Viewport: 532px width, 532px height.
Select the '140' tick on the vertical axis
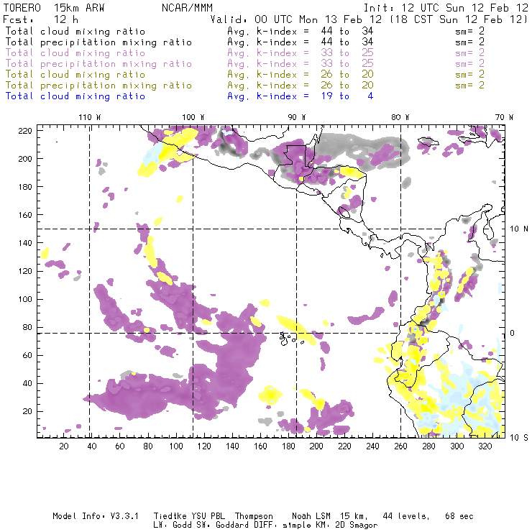[25, 243]
